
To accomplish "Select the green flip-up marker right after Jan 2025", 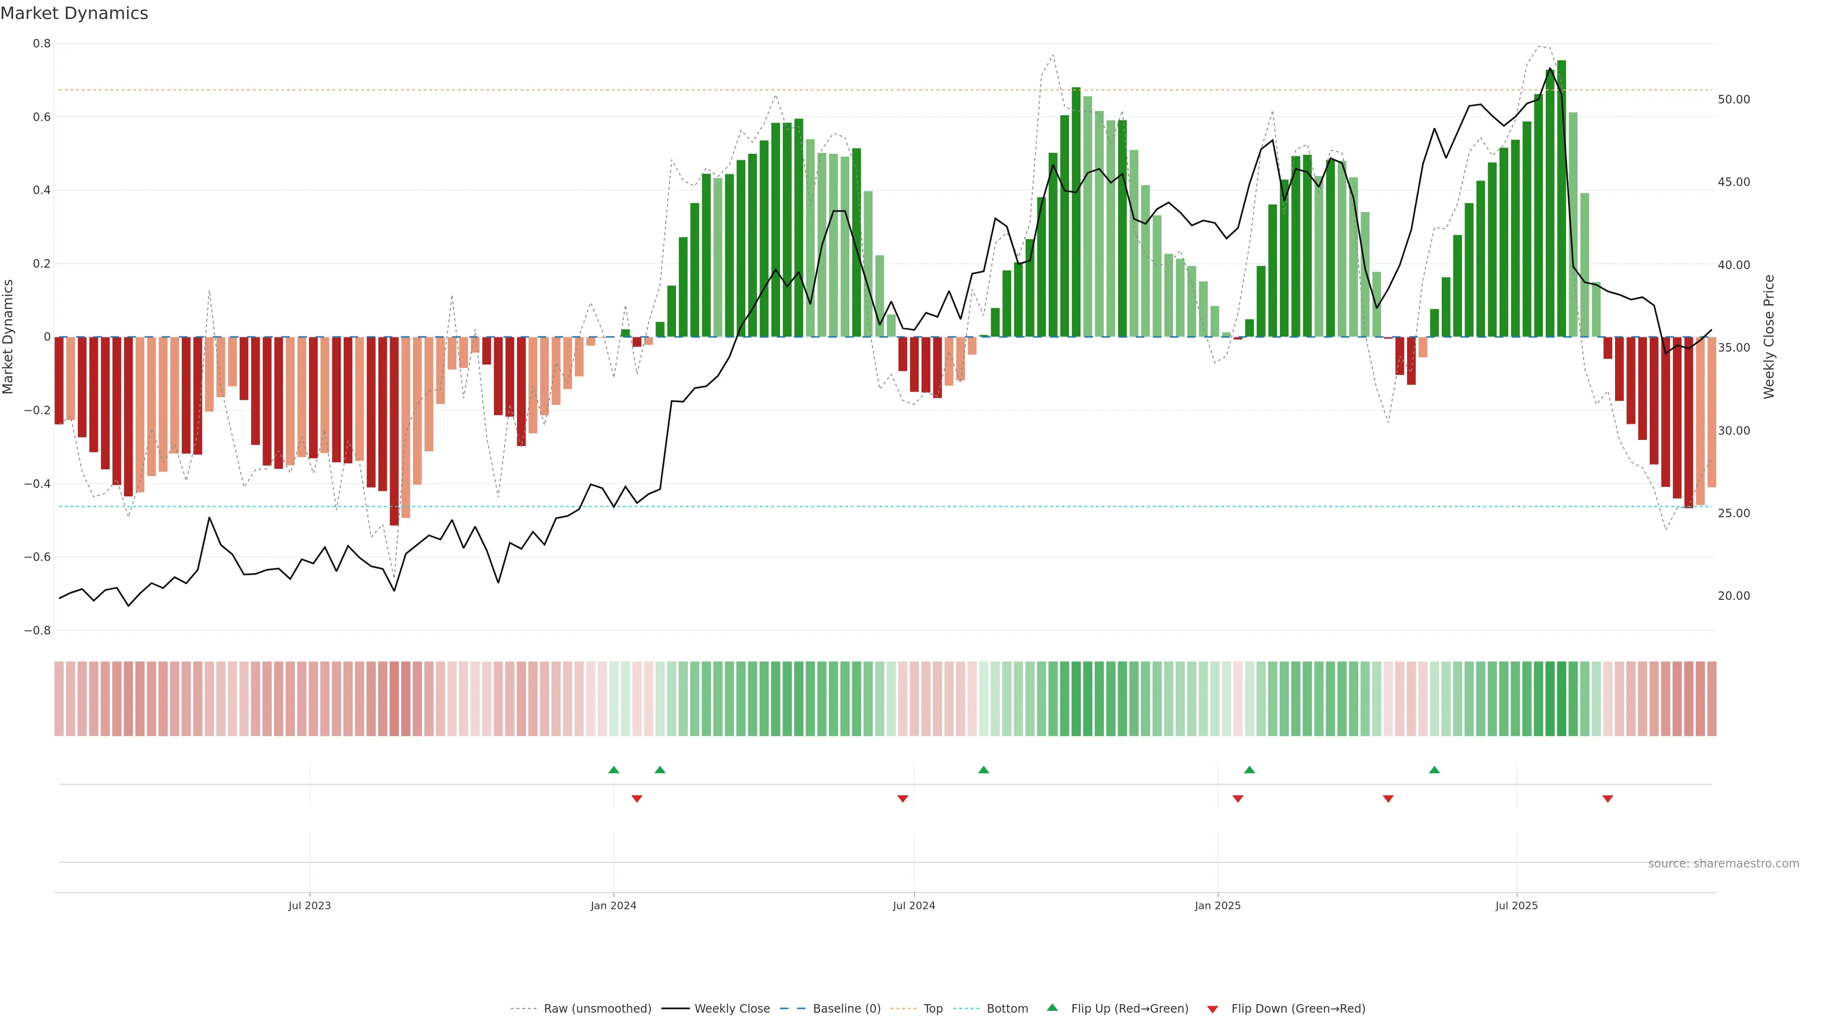I will [1249, 770].
